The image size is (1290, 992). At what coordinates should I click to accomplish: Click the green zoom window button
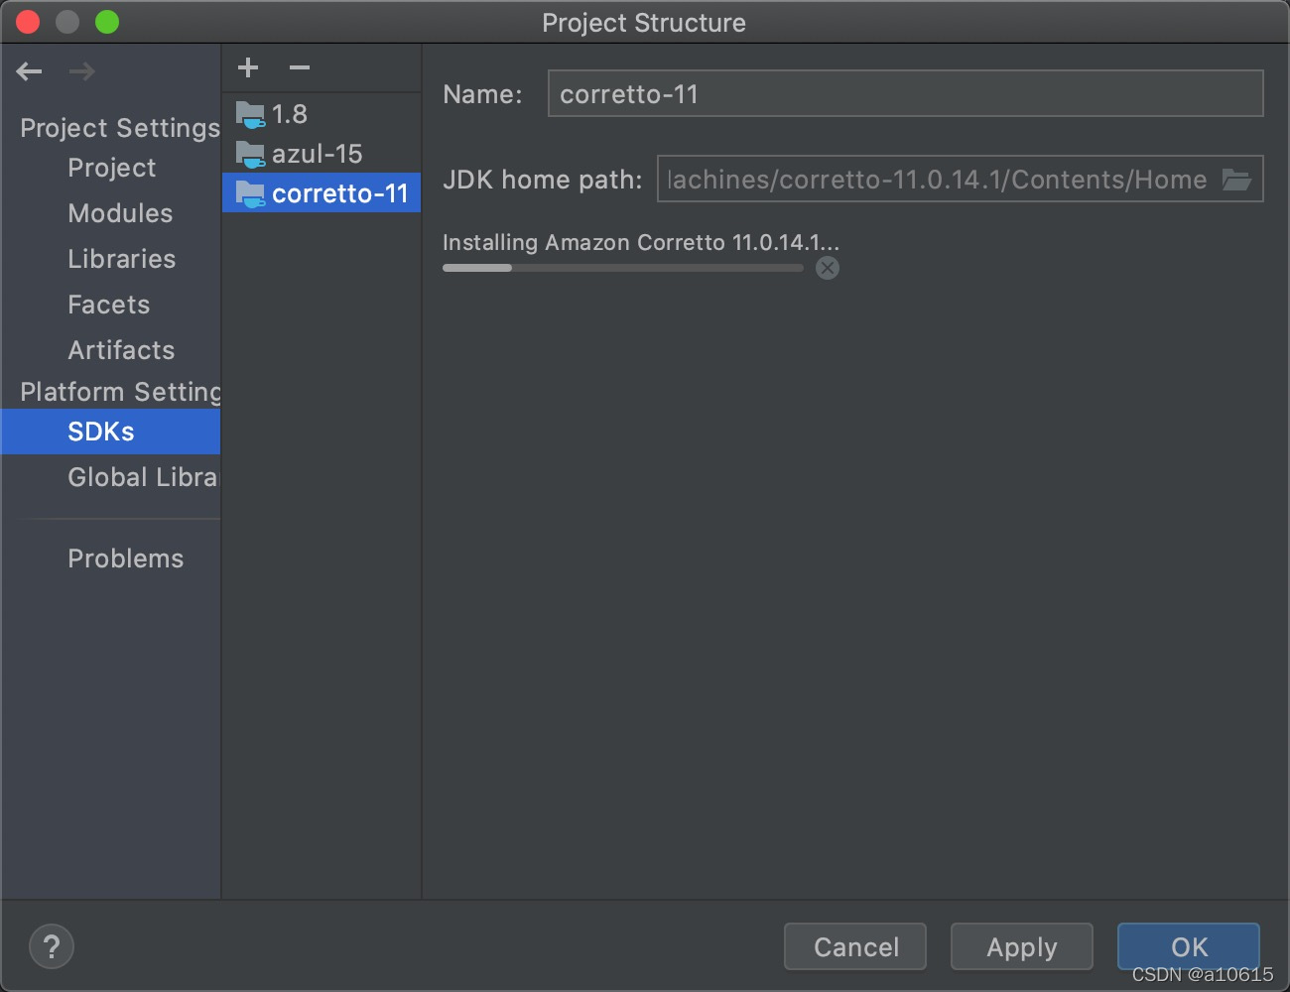click(x=107, y=22)
